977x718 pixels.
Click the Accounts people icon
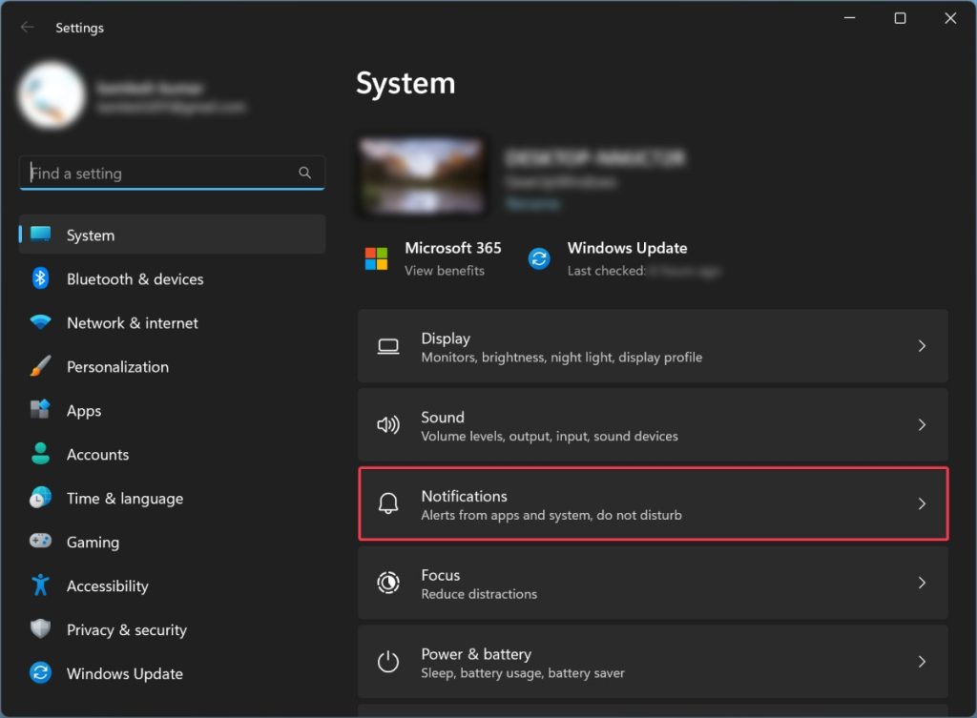(43, 454)
